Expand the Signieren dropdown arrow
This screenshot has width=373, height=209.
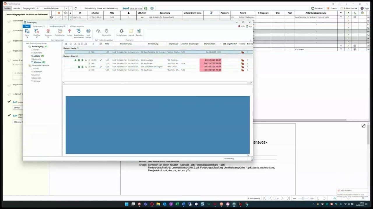tap(48, 37)
